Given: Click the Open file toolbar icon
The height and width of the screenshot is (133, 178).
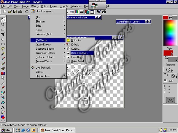Looking at the screenshot, I should point(10,12).
